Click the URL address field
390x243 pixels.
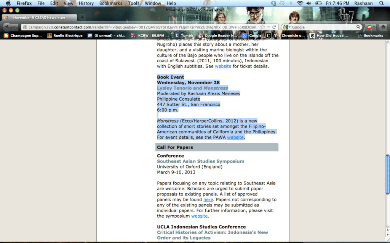[141, 27]
